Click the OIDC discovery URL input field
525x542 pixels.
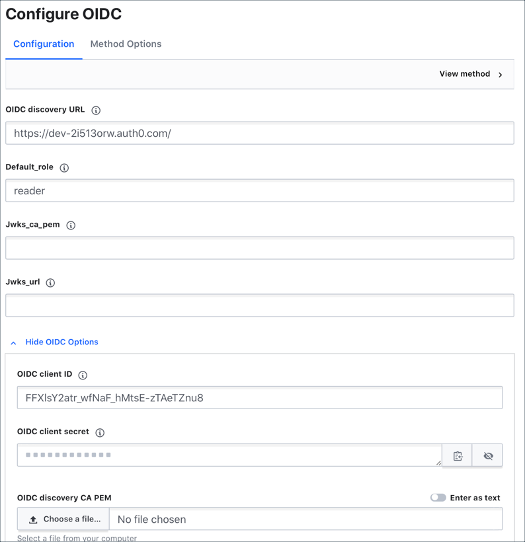point(260,133)
